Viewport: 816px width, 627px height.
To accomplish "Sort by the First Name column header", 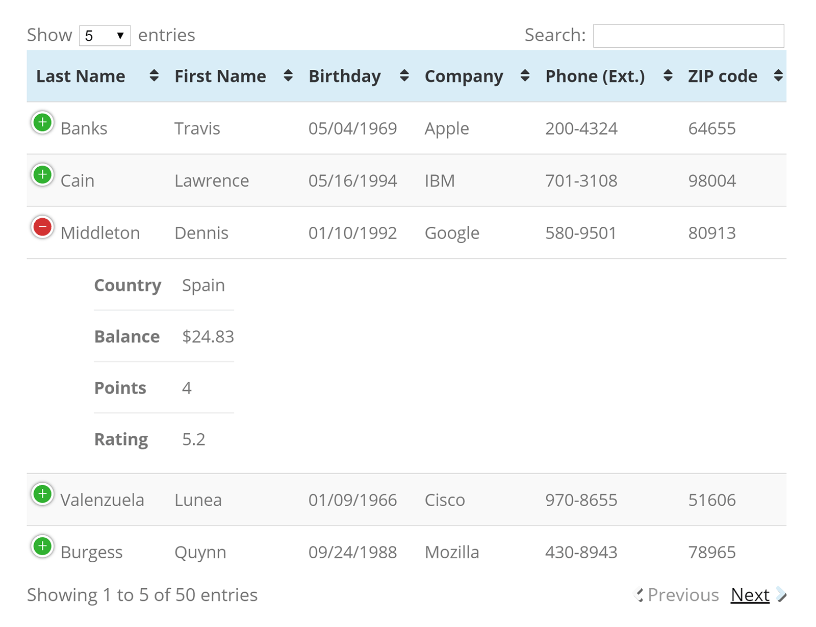I will (220, 76).
